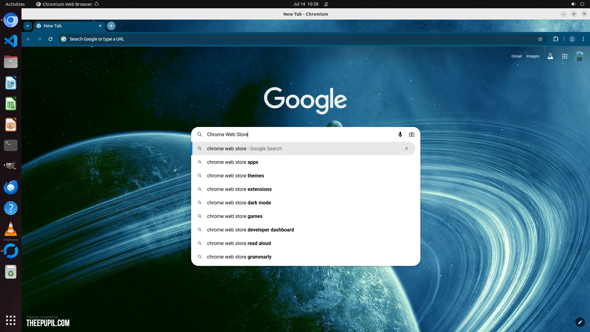The width and height of the screenshot is (590, 332).
Task: Select the New Tab tab
Action: [x=65, y=26]
